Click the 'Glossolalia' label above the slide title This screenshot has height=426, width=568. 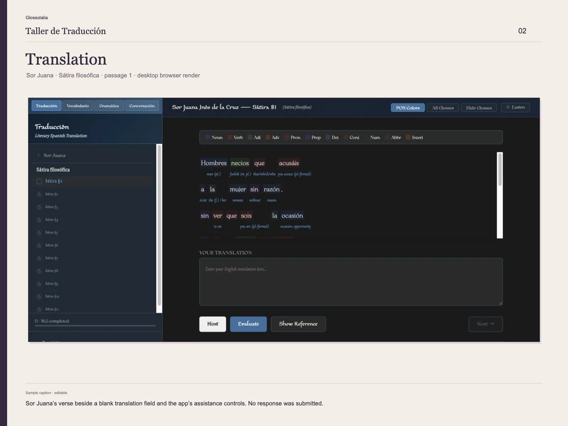pos(37,17)
